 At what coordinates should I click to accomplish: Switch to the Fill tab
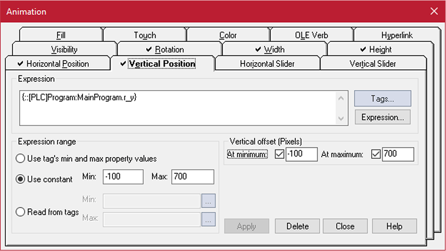[61, 35]
